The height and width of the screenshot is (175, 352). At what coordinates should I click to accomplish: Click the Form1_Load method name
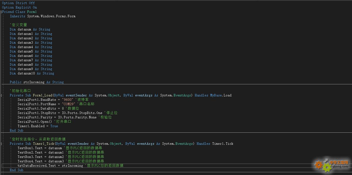tap(43, 95)
